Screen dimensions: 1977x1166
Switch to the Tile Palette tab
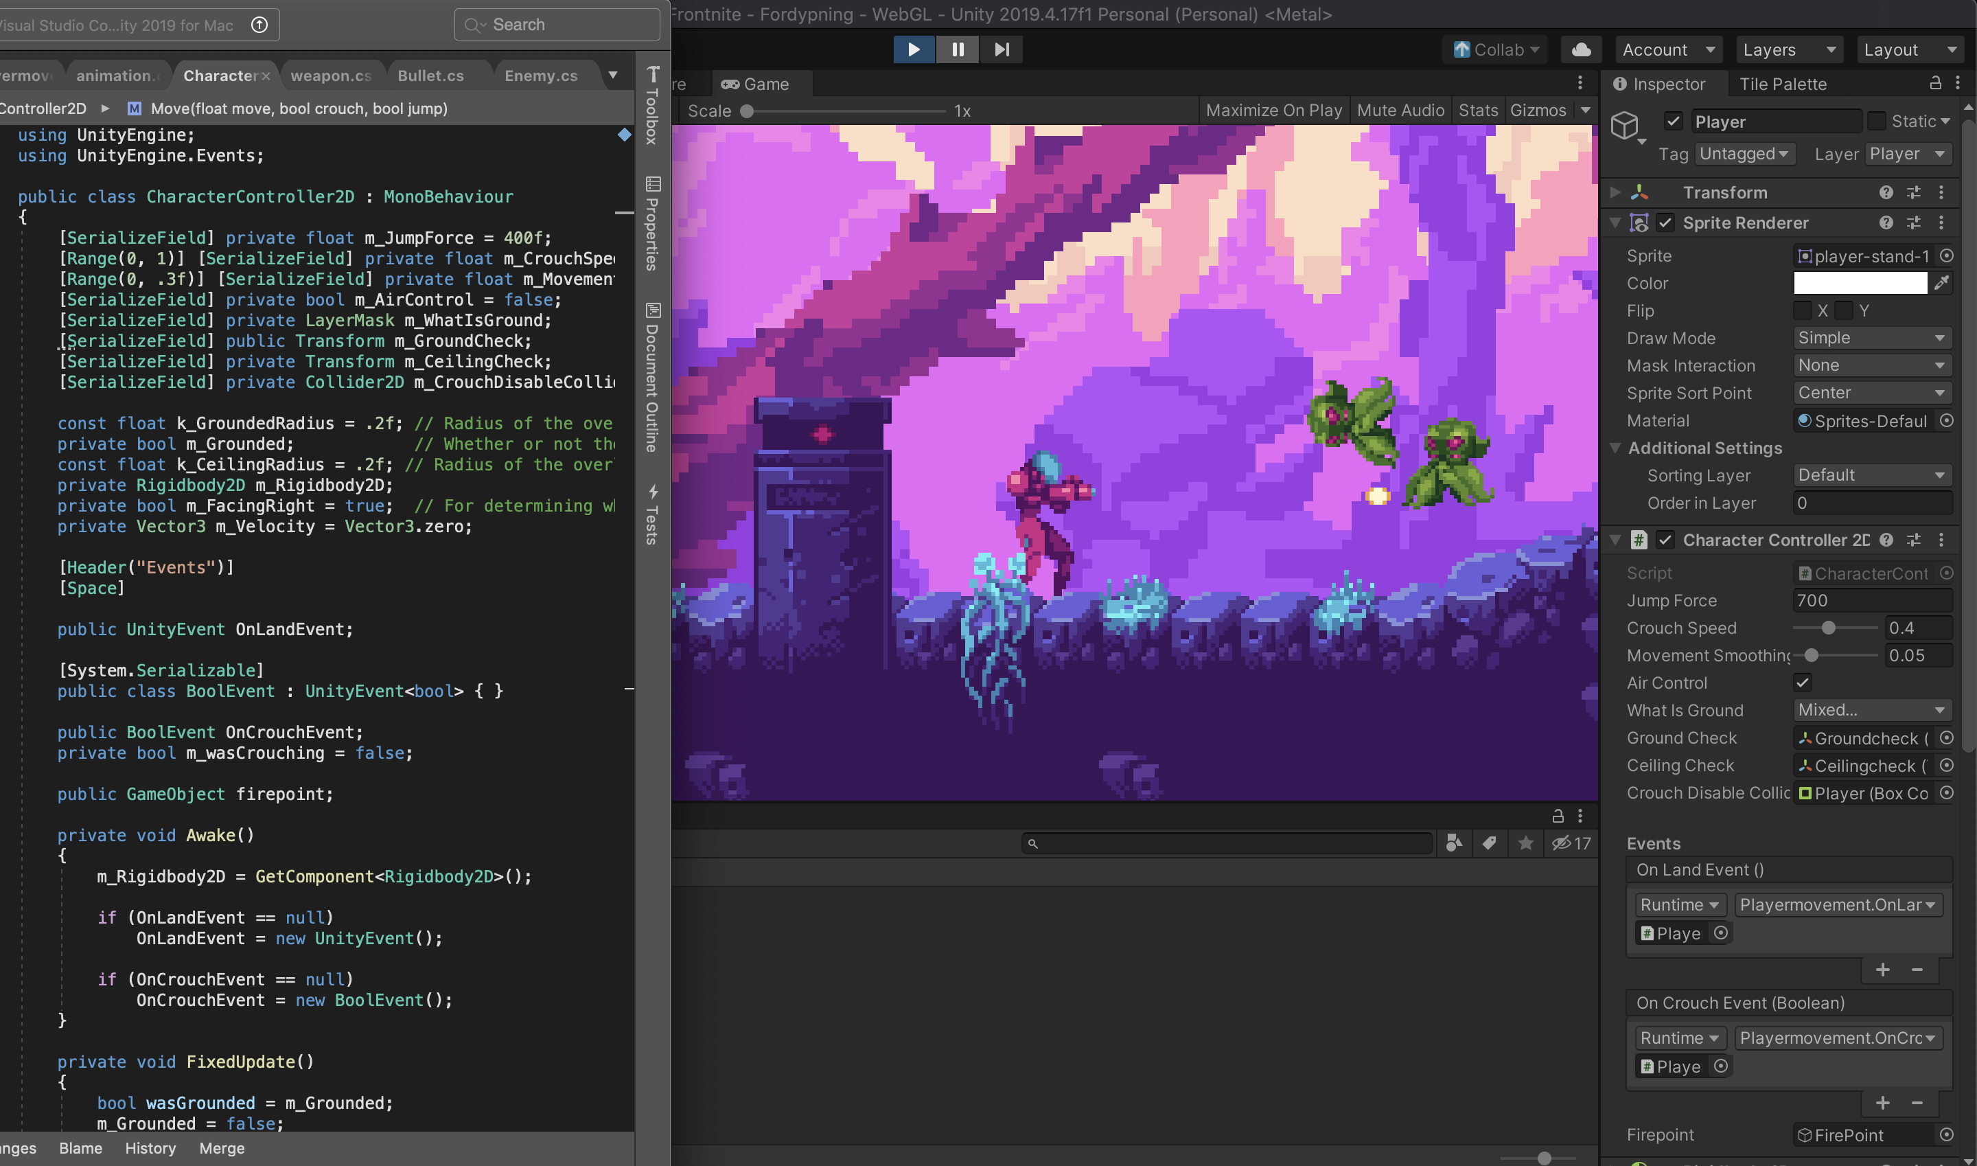1782,84
